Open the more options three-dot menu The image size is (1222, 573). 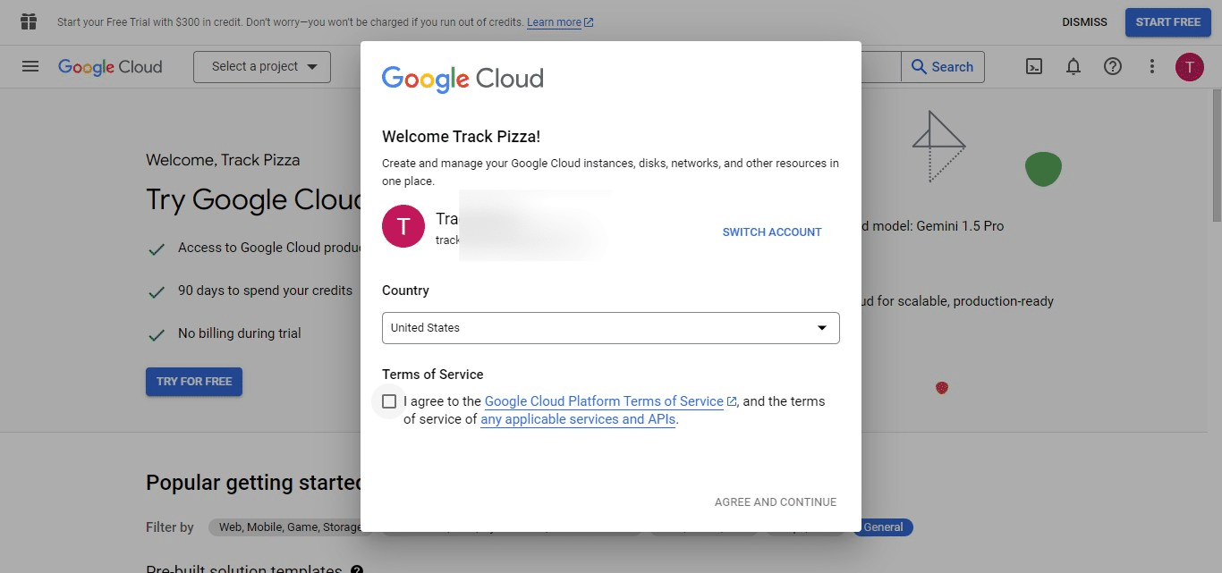(1151, 66)
